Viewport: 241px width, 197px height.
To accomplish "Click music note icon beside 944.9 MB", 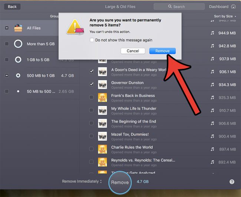I will click(x=212, y=33).
